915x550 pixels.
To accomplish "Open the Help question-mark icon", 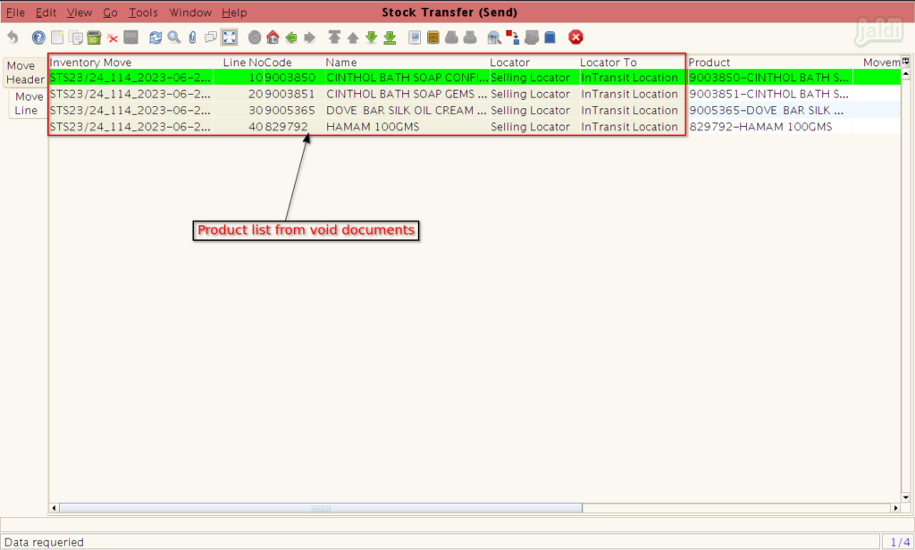I will click(x=38, y=37).
